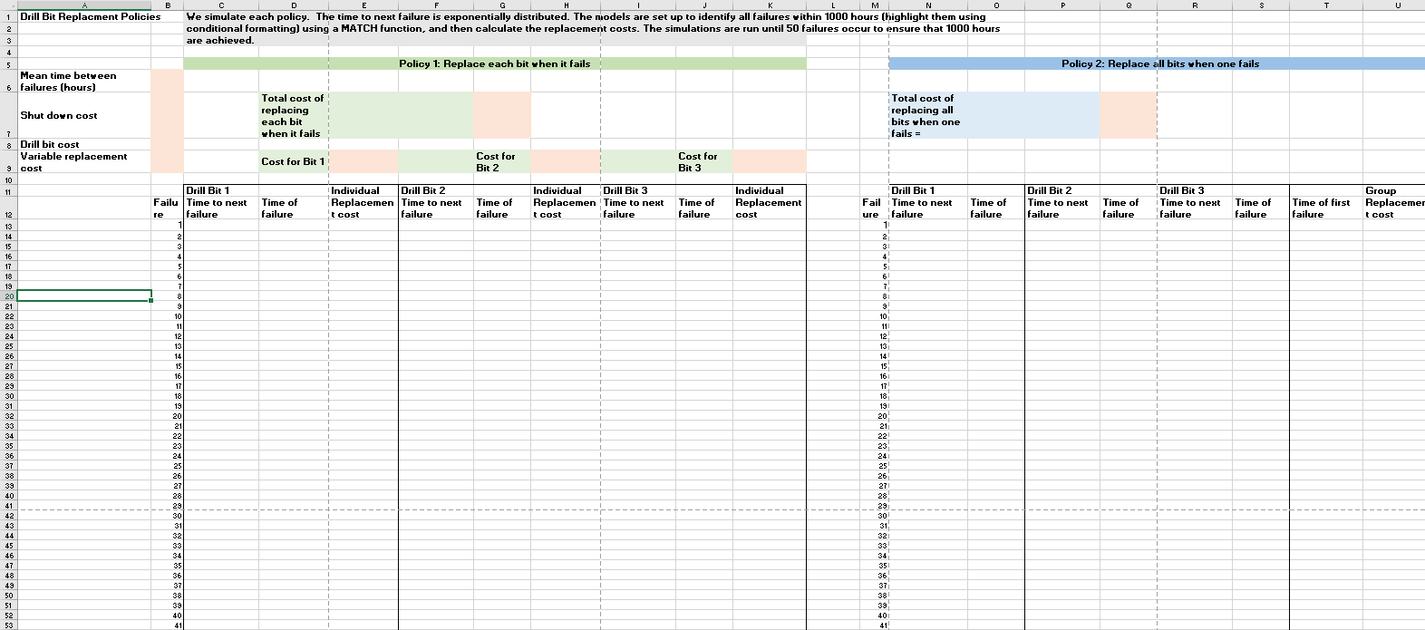Select the 'Shut down cost' label cell

84,115
